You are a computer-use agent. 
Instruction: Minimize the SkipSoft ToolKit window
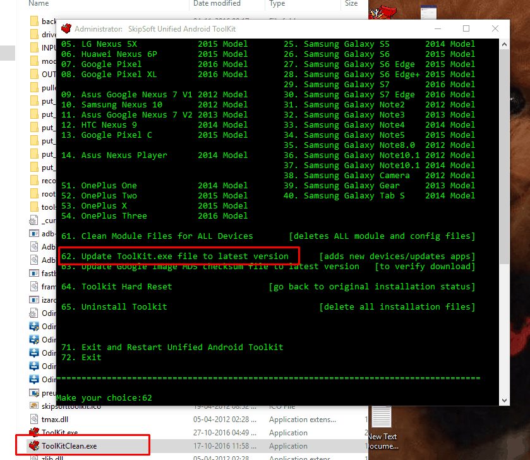click(x=438, y=28)
